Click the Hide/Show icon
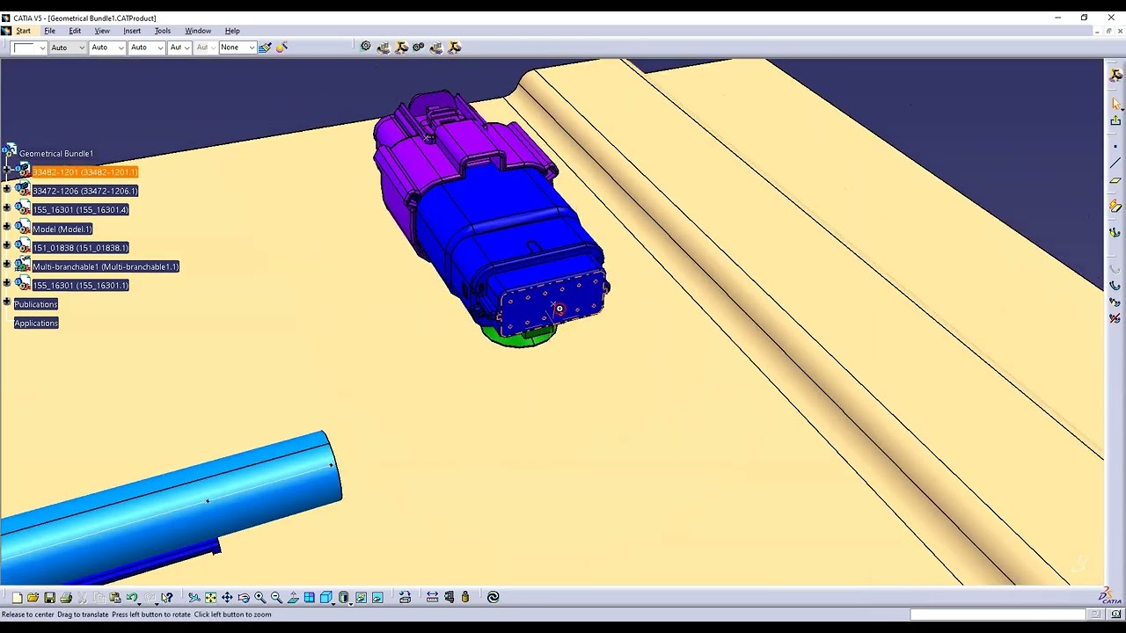This screenshot has width=1126, height=633. pyautogui.click(x=361, y=598)
